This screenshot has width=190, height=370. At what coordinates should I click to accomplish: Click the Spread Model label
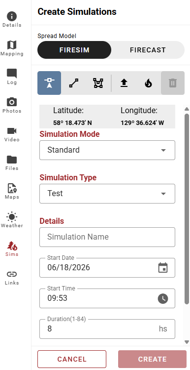point(57,36)
